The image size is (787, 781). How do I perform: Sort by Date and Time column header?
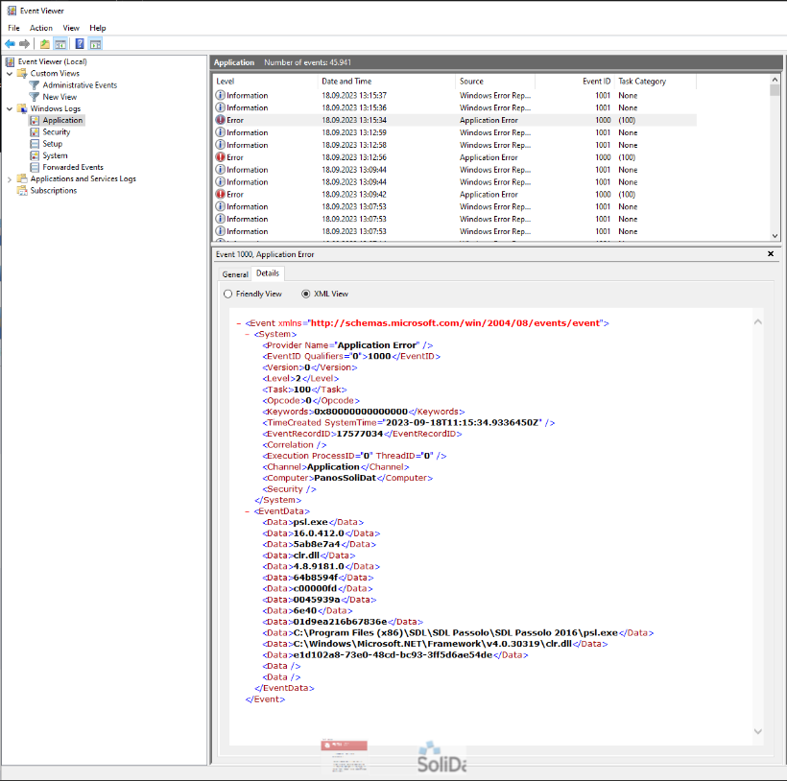click(387, 82)
